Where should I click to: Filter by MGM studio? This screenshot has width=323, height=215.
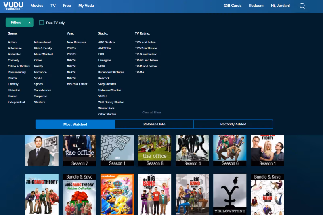[102, 66]
